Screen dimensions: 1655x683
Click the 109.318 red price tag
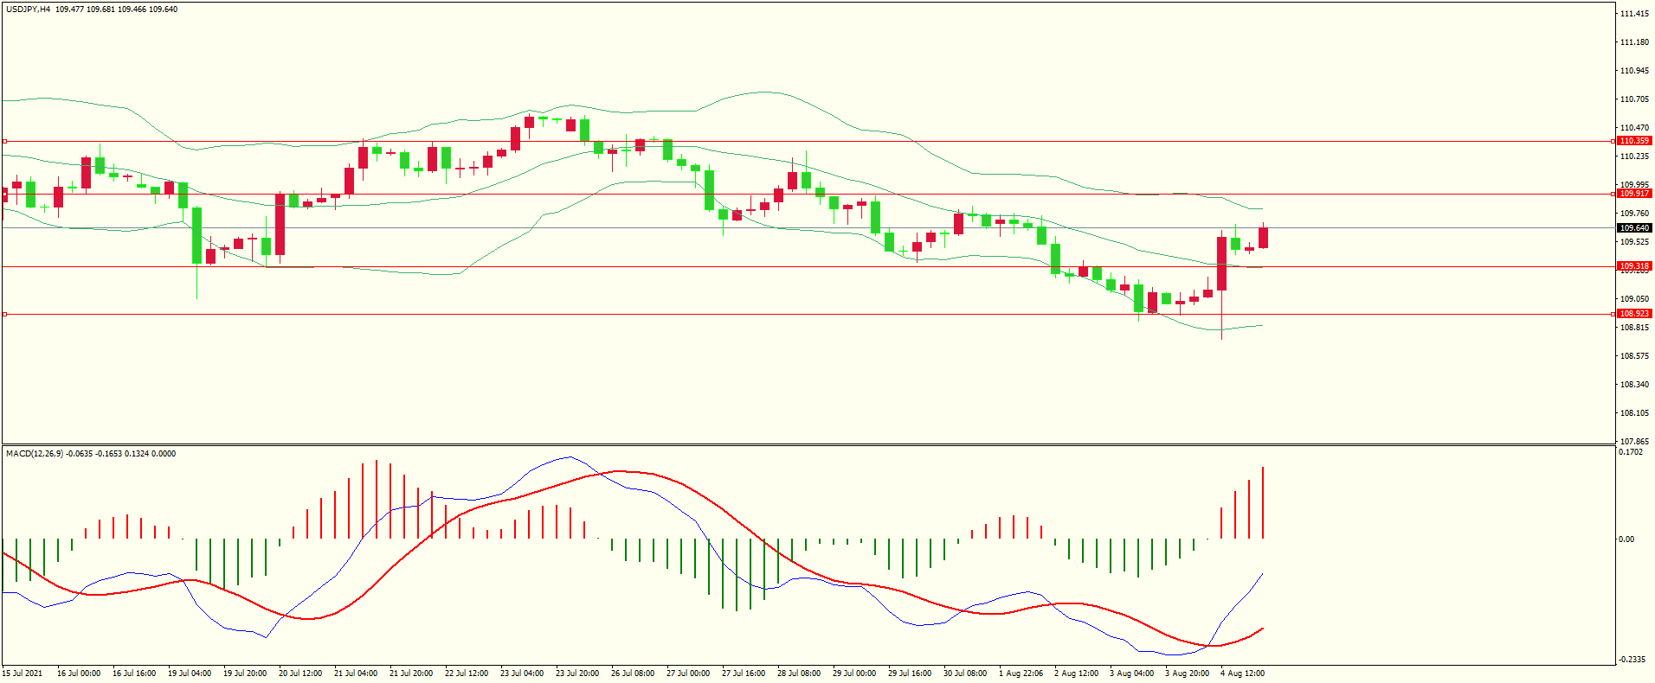tap(1634, 266)
